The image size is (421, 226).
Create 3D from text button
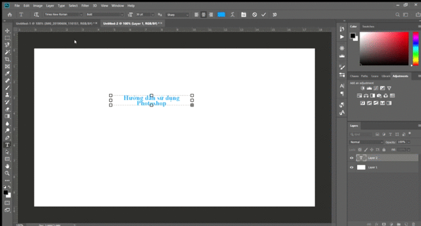click(275, 15)
